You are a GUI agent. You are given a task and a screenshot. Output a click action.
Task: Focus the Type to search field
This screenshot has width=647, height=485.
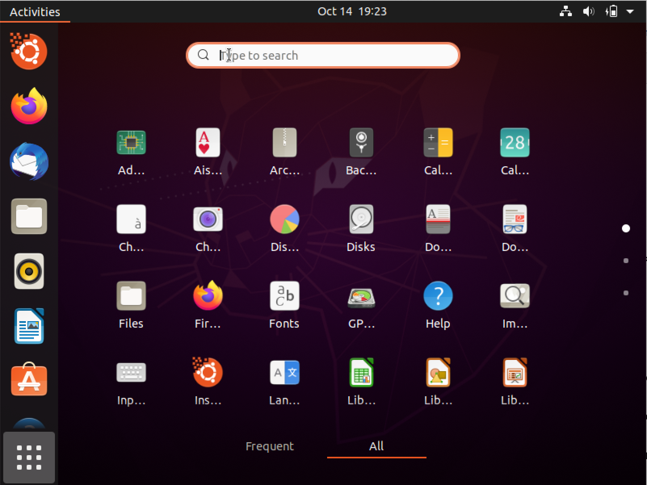(323, 55)
